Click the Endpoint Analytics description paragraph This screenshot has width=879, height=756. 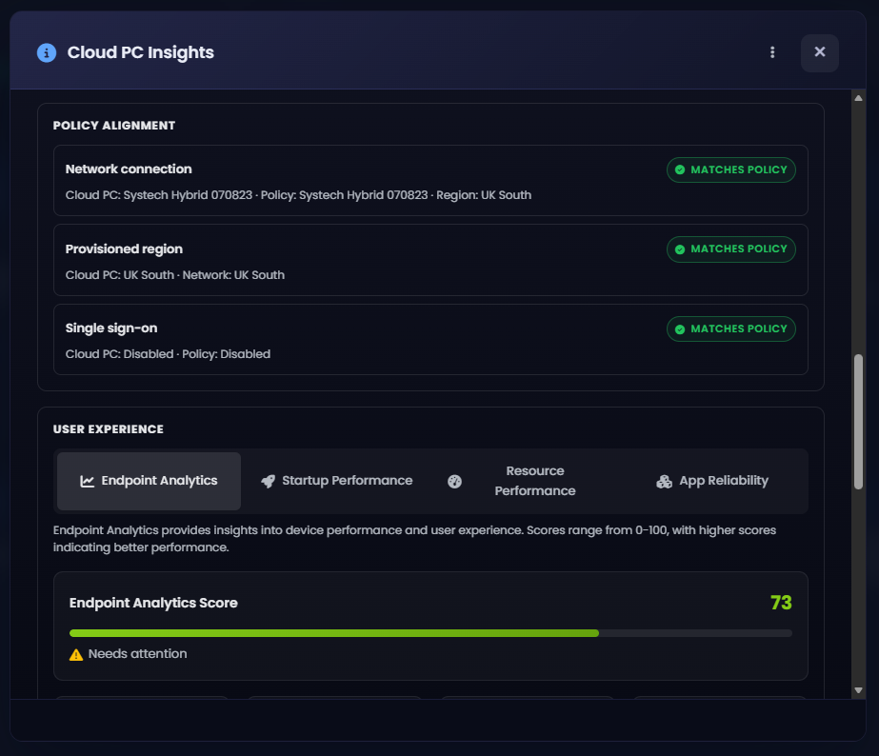(x=414, y=539)
